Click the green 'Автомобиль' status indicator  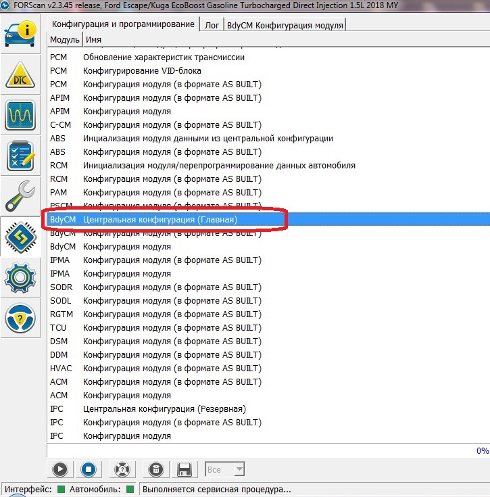coord(130,489)
